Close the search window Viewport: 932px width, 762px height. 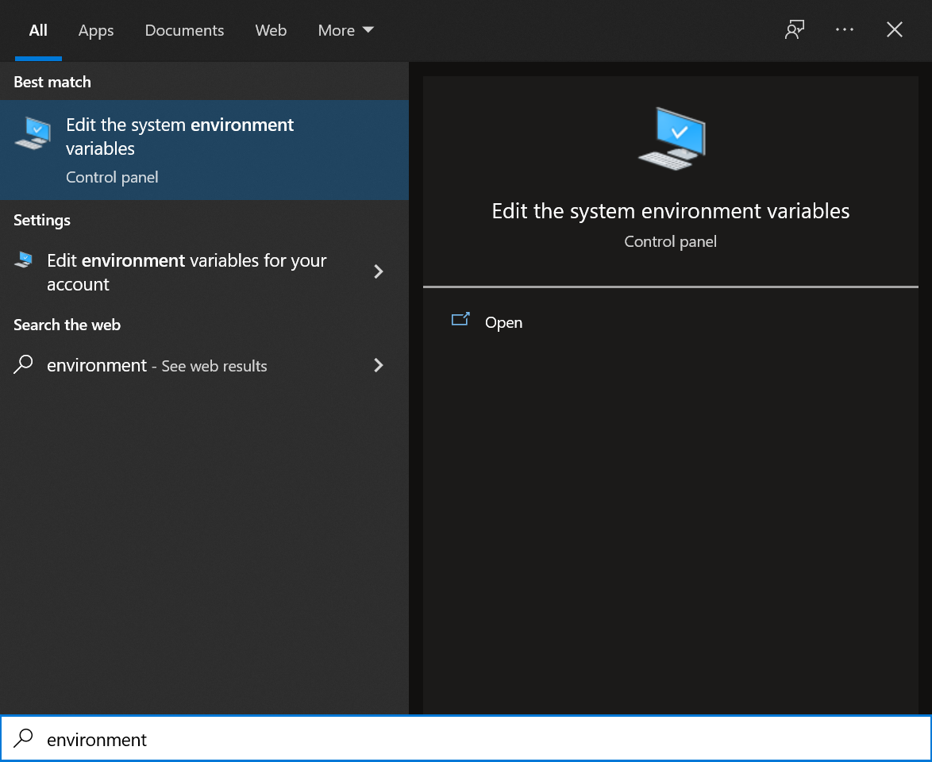click(x=894, y=29)
